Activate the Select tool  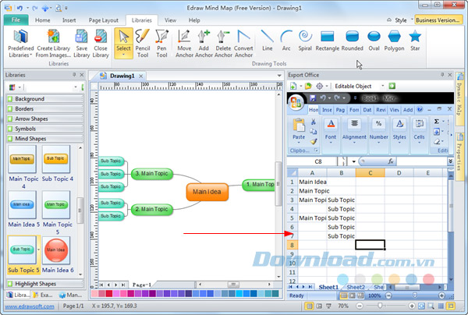(123, 43)
